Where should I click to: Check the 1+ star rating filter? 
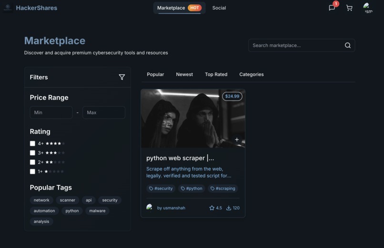[32, 171]
